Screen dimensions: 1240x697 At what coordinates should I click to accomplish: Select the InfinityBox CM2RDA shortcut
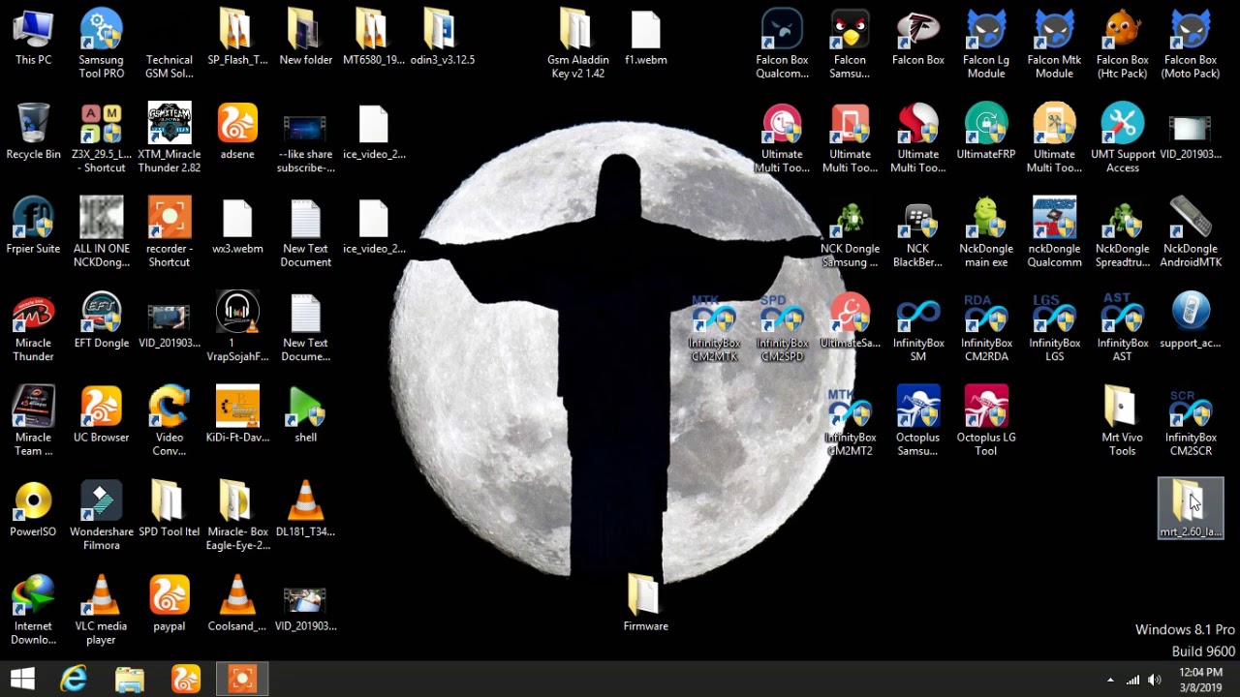click(986, 327)
